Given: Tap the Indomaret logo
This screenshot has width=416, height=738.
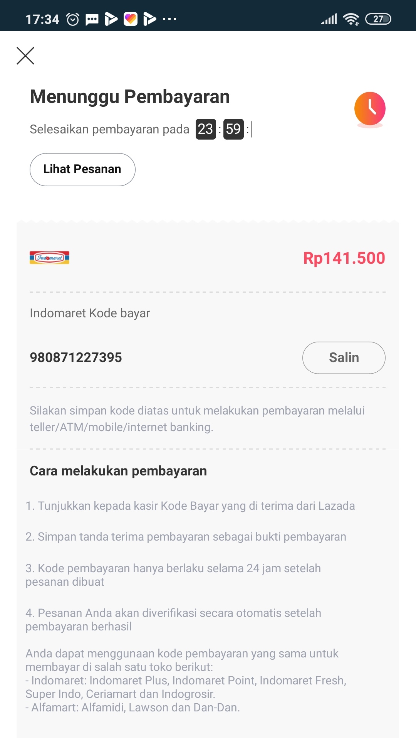Looking at the screenshot, I should click(49, 258).
